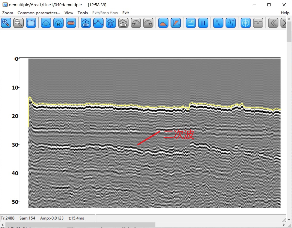Click the Tr:2488 status bar value

[7, 218]
